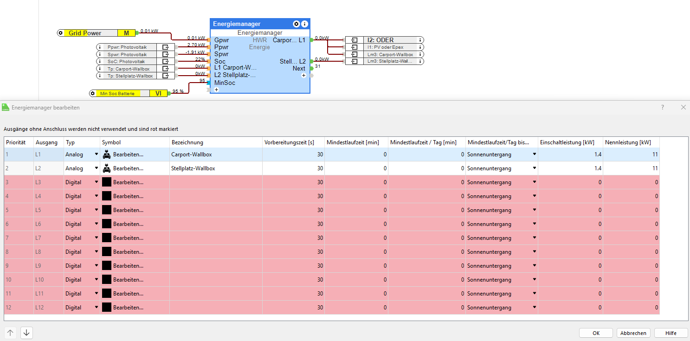The height and width of the screenshot is (341, 690).
Task: Click the black symbol square in L3 row
Action: [x=107, y=182]
